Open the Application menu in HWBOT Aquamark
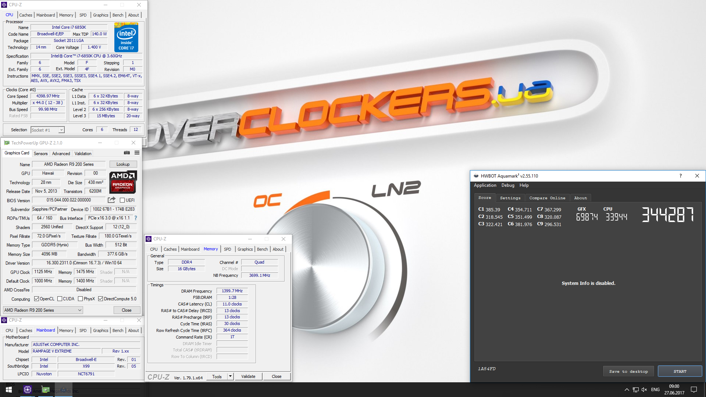Image resolution: width=706 pixels, height=397 pixels. [x=485, y=185]
